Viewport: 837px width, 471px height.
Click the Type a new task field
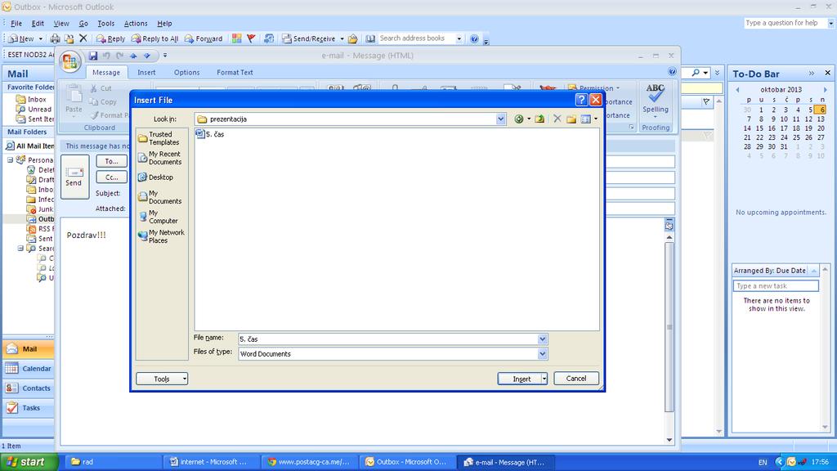pyautogui.click(x=776, y=285)
